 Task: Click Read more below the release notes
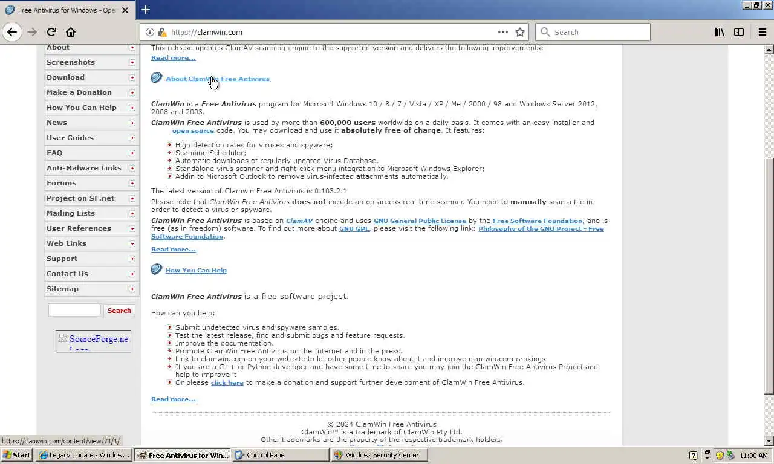tap(174, 57)
